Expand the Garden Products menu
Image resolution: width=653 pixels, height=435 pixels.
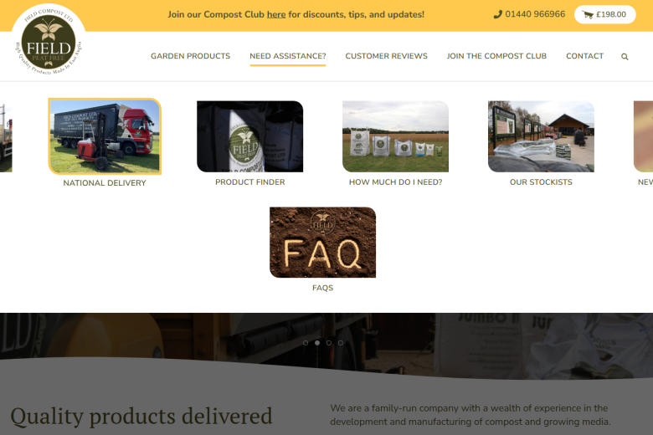(x=190, y=56)
